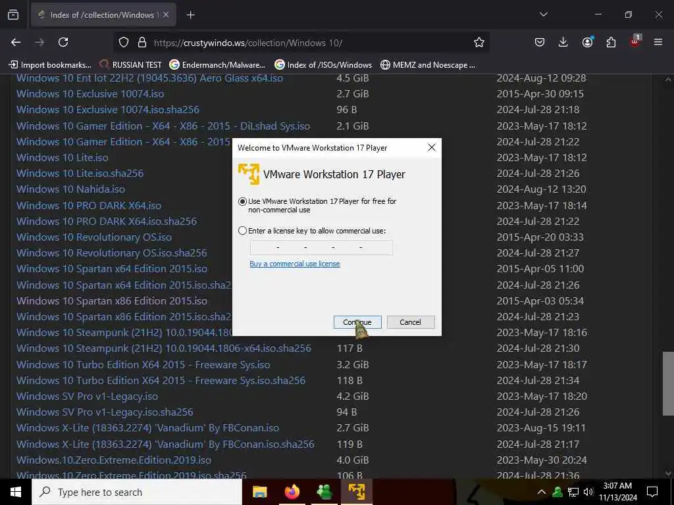
Task: Open the Firefox hamburger application menu
Action: click(658, 42)
